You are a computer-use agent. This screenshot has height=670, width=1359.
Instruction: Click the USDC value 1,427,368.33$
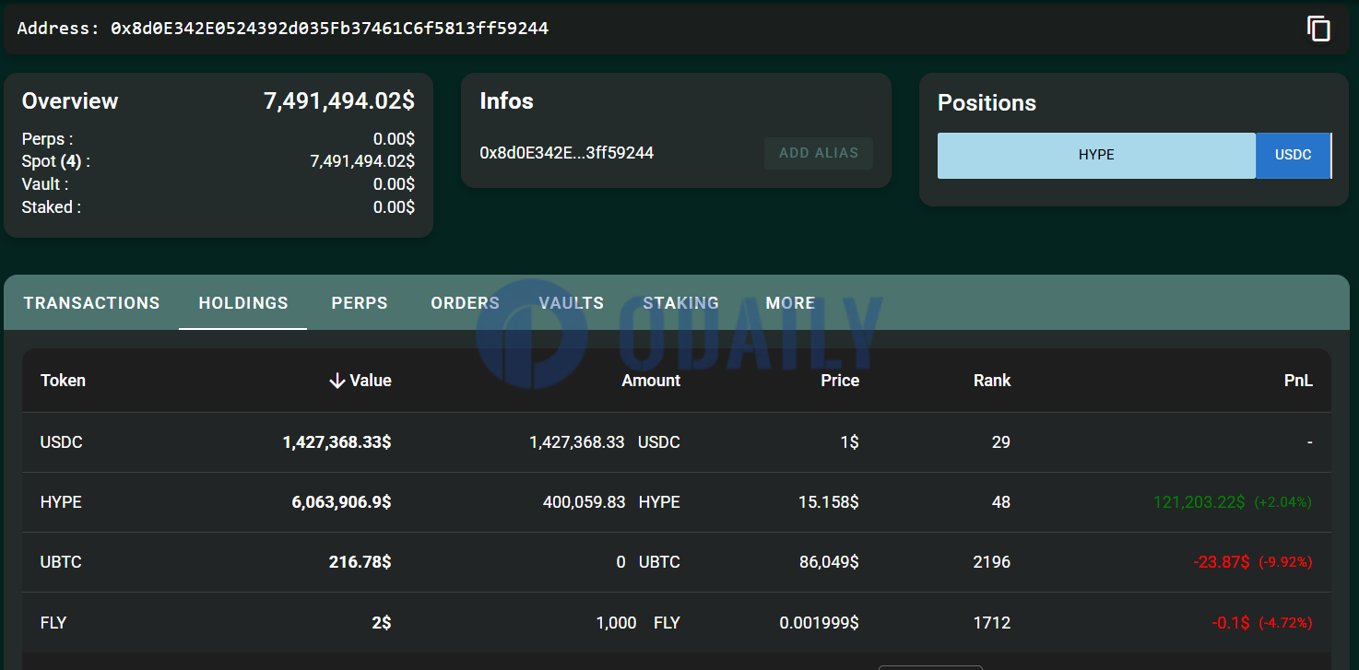click(x=337, y=442)
